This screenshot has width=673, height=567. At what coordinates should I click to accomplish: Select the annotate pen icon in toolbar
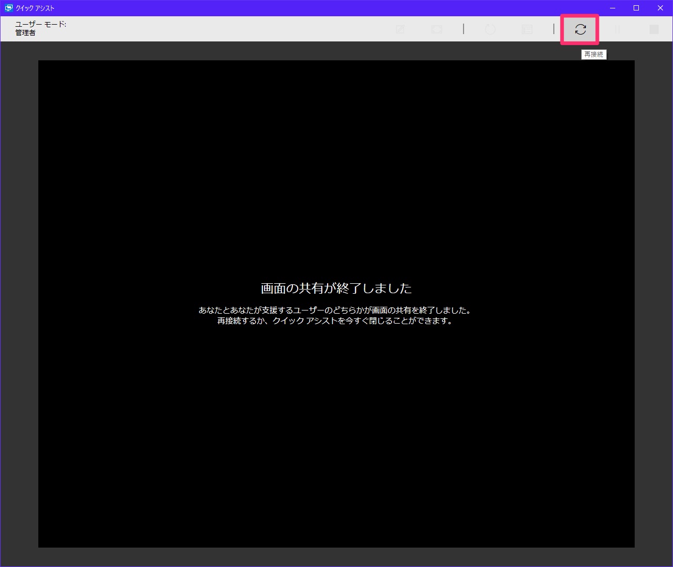[400, 29]
